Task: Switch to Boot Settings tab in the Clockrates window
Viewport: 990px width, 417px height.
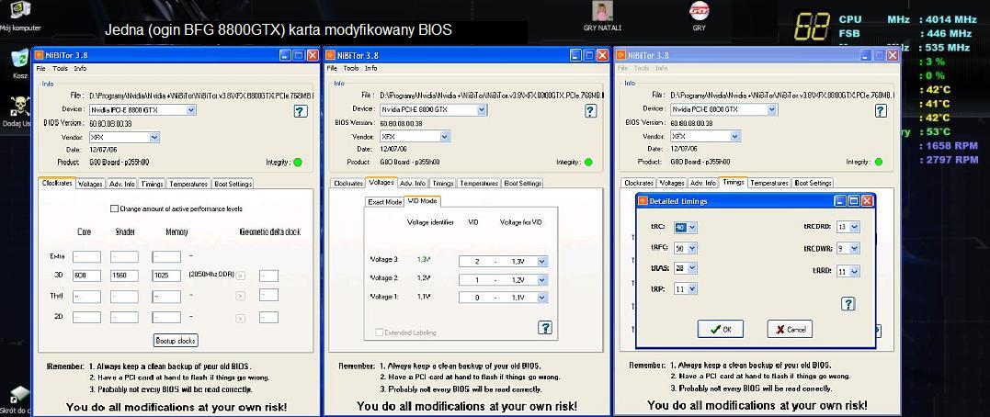Action: point(233,184)
